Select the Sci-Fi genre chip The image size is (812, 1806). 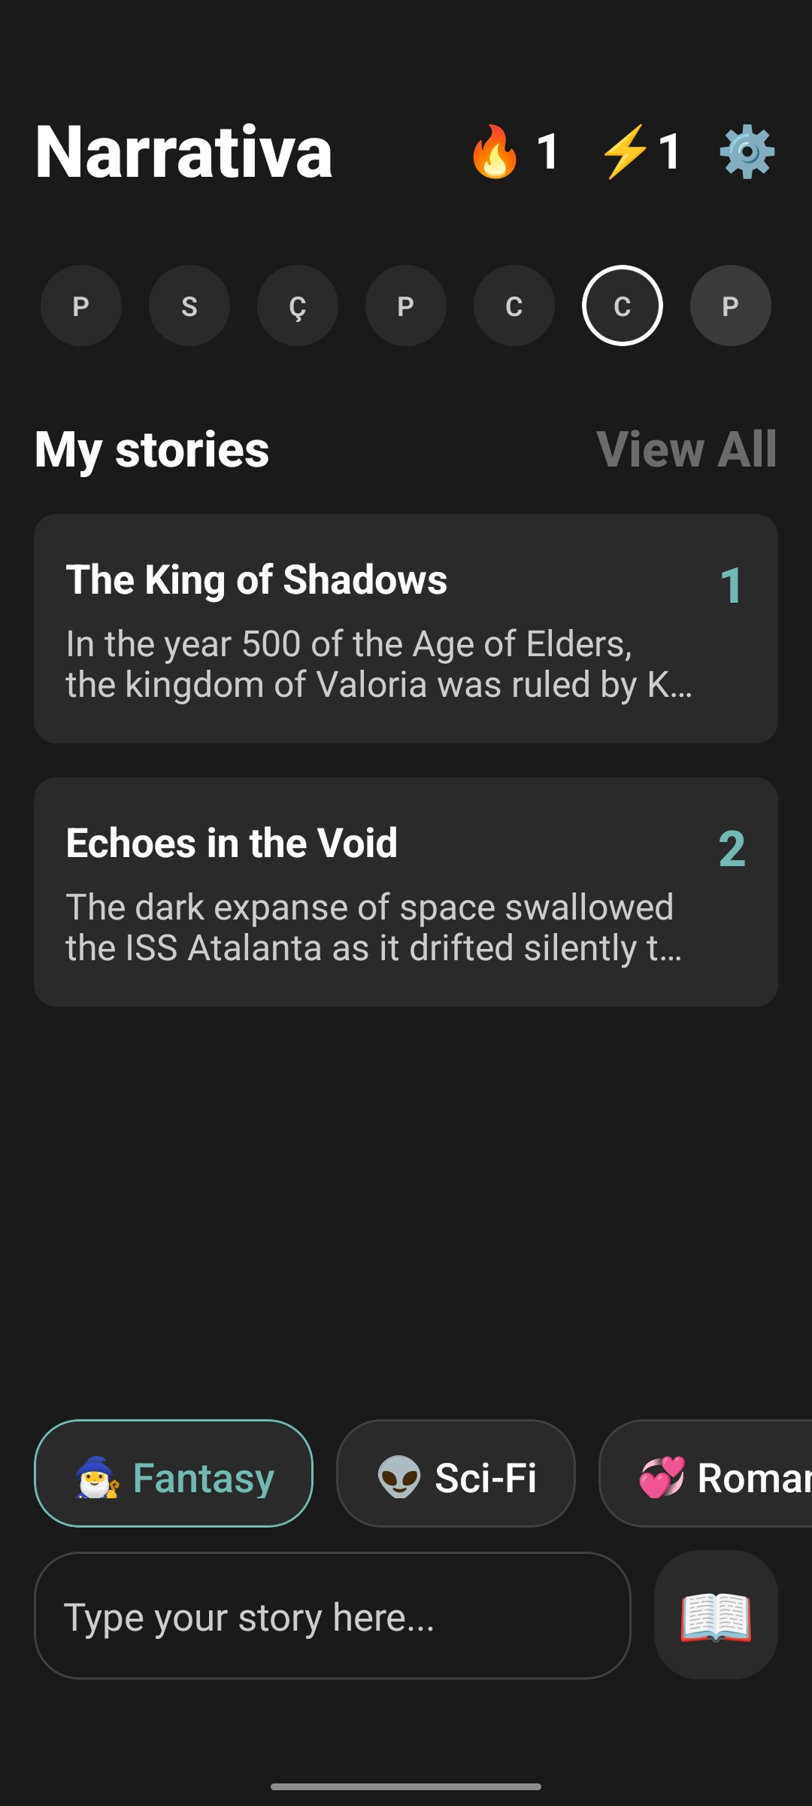tap(456, 1473)
